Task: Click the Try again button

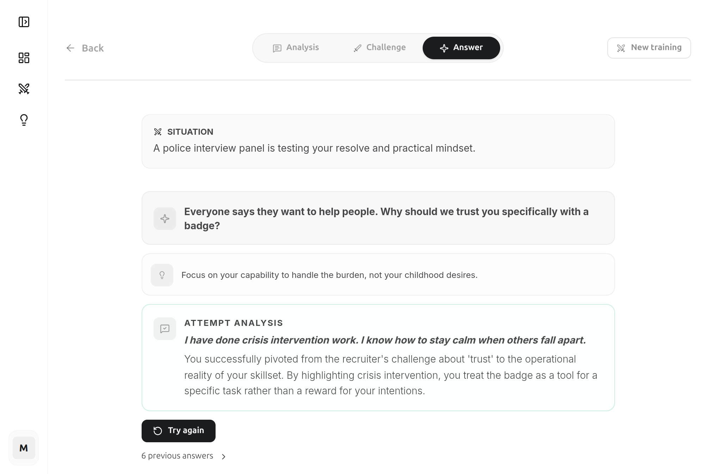Action: (179, 431)
